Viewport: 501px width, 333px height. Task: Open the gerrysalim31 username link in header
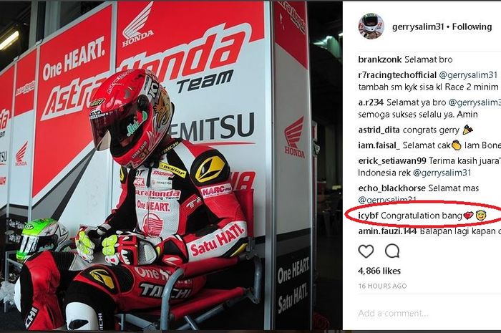pyautogui.click(x=418, y=27)
